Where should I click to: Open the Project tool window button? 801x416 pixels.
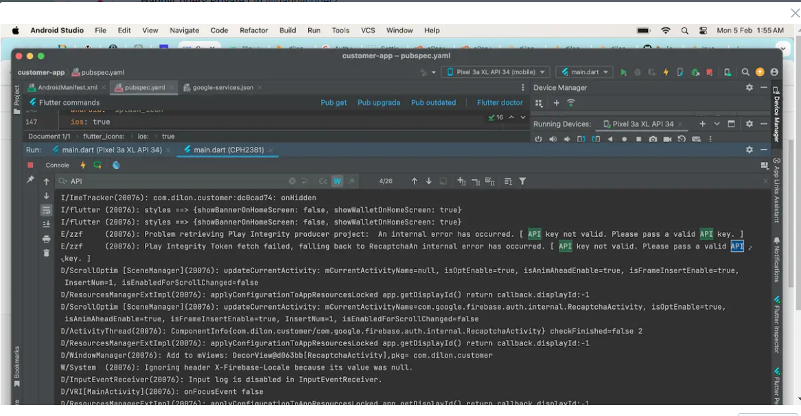click(17, 99)
